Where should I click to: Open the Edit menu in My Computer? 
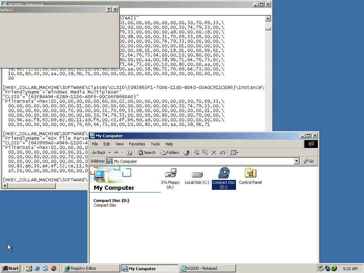107,144
